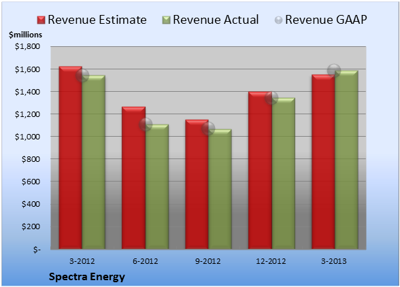
Task: Click the 3-2013 quarter label
Action: [x=334, y=261]
